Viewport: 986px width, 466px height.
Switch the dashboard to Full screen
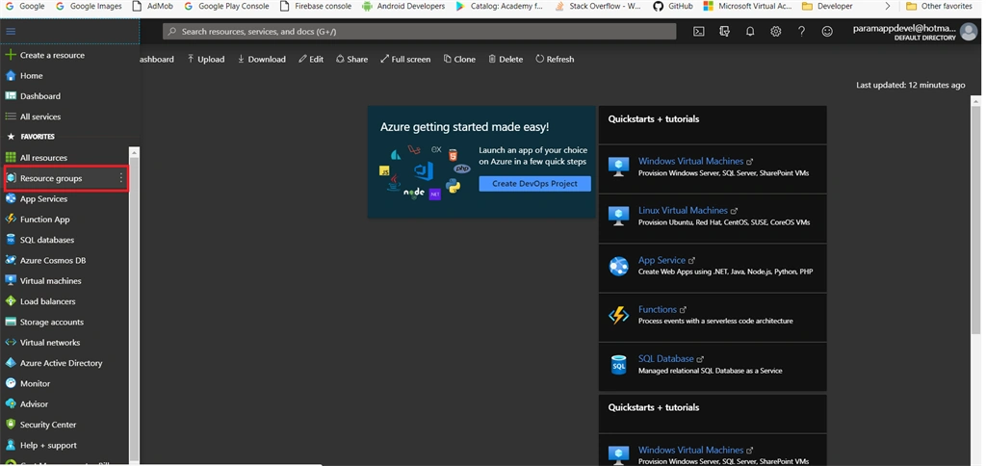click(405, 59)
